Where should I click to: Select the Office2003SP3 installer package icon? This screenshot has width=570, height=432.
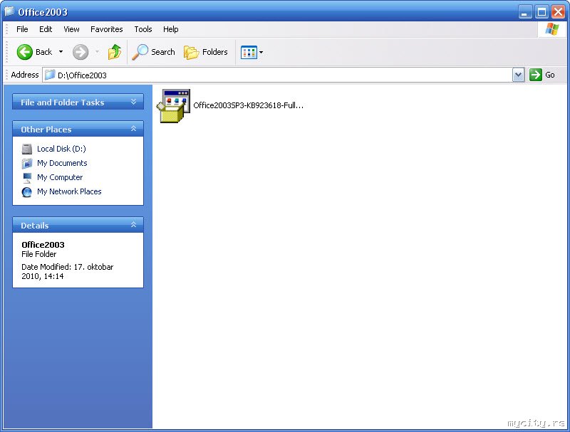(x=173, y=105)
